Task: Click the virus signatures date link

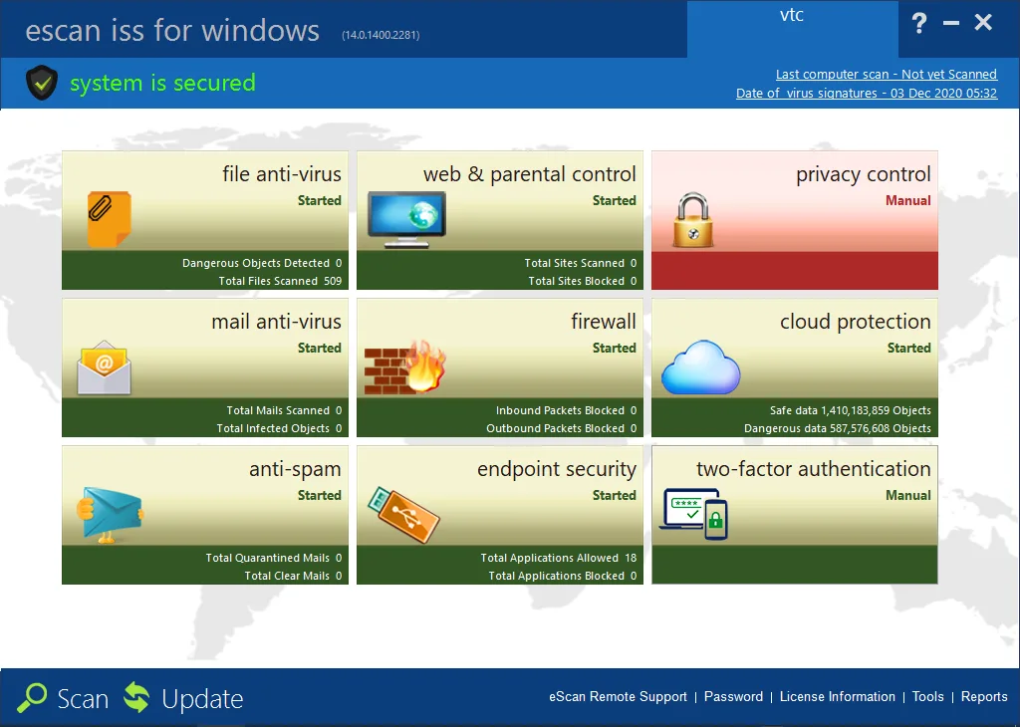Action: 867,93
